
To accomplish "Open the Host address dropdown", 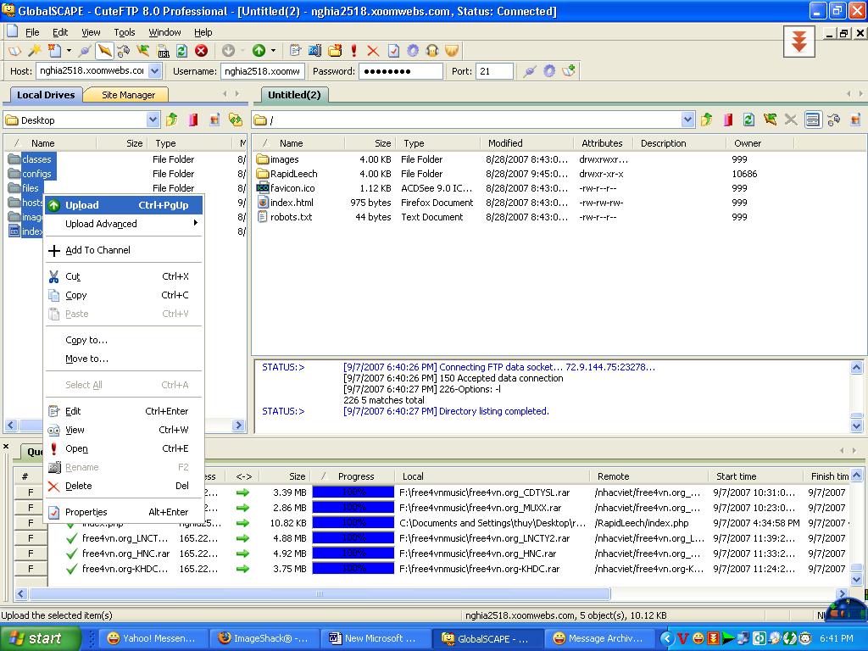I will (x=155, y=71).
